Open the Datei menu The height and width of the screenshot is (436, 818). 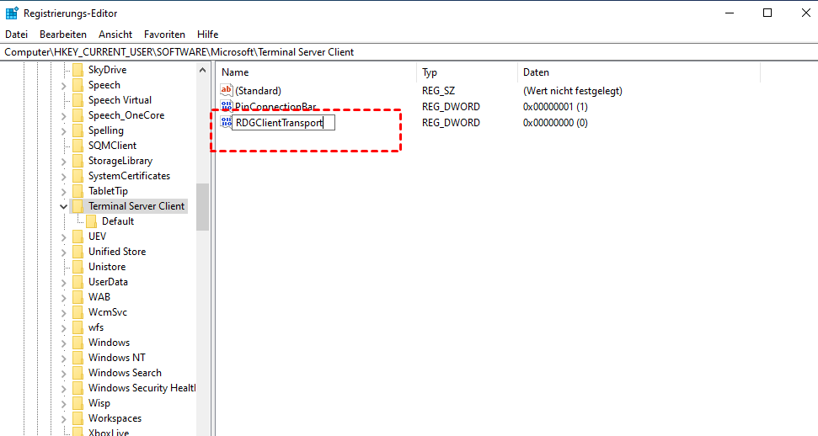16,35
